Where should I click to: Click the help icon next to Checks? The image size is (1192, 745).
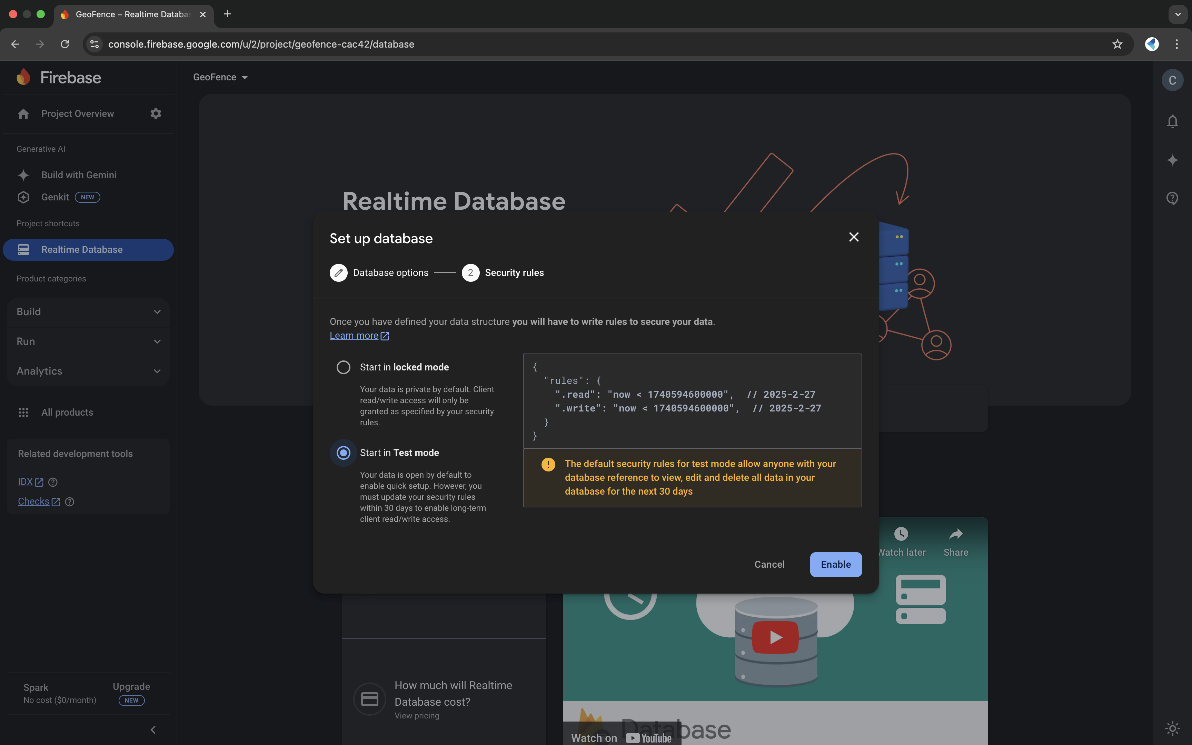[69, 501]
